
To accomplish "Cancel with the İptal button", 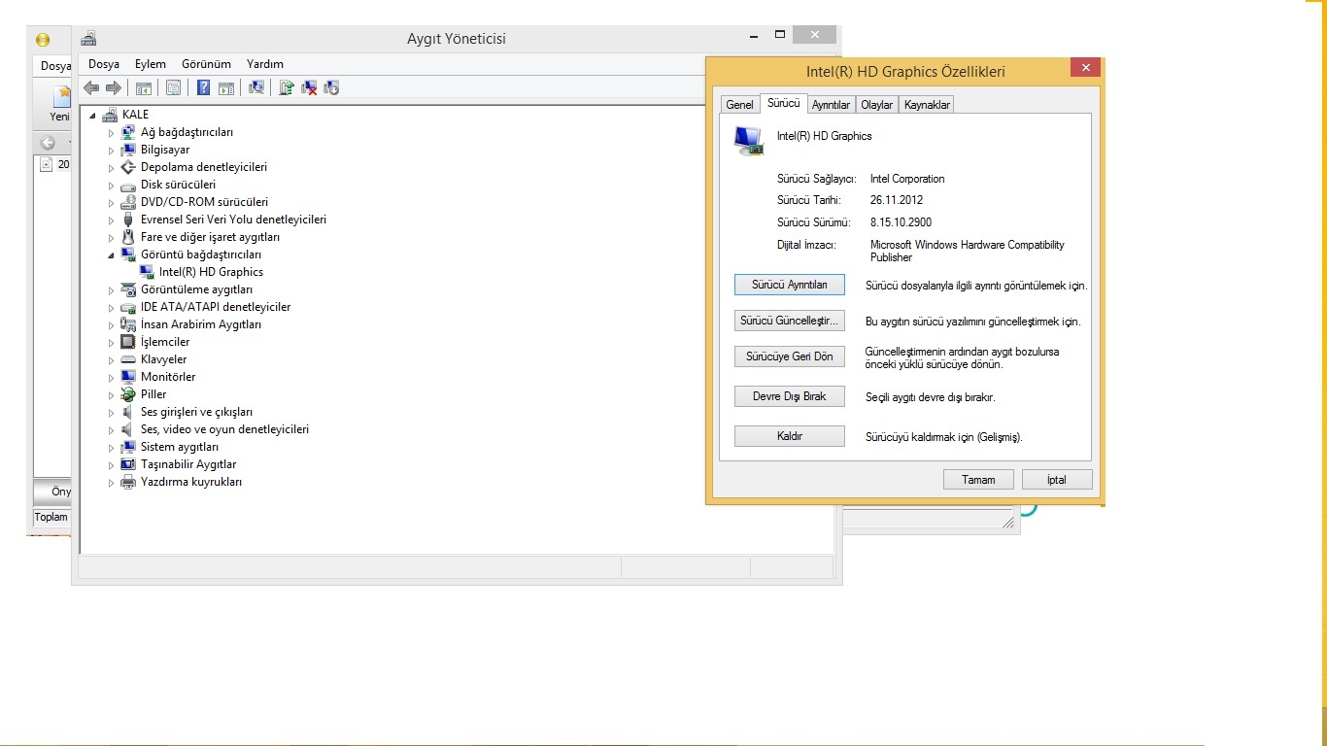I will point(1057,480).
